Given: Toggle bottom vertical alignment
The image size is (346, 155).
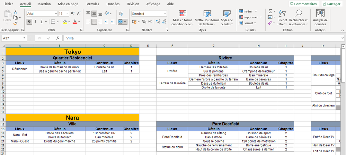Looking at the screenshot, I should (x=100, y=14).
